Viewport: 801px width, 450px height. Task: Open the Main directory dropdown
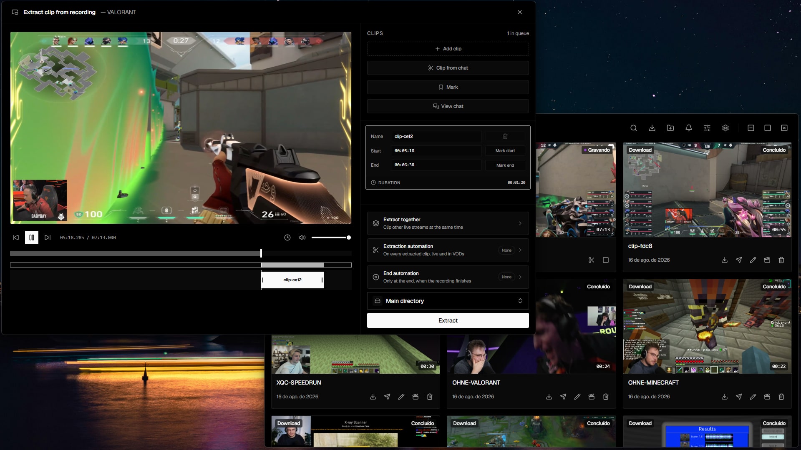(x=448, y=301)
